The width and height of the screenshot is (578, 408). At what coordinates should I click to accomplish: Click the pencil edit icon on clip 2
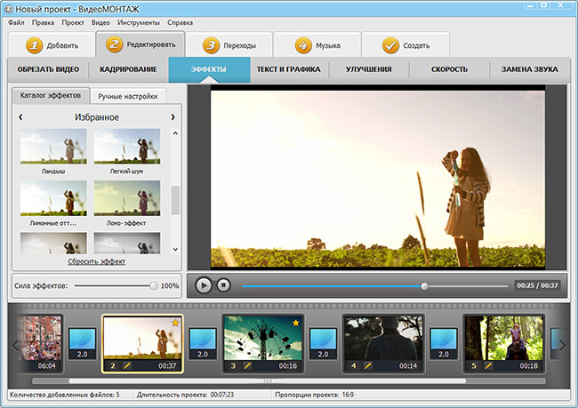pyautogui.click(x=127, y=365)
